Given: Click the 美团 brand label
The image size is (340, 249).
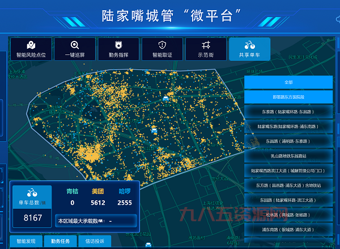Looking at the screenshot, I should tap(98, 191).
